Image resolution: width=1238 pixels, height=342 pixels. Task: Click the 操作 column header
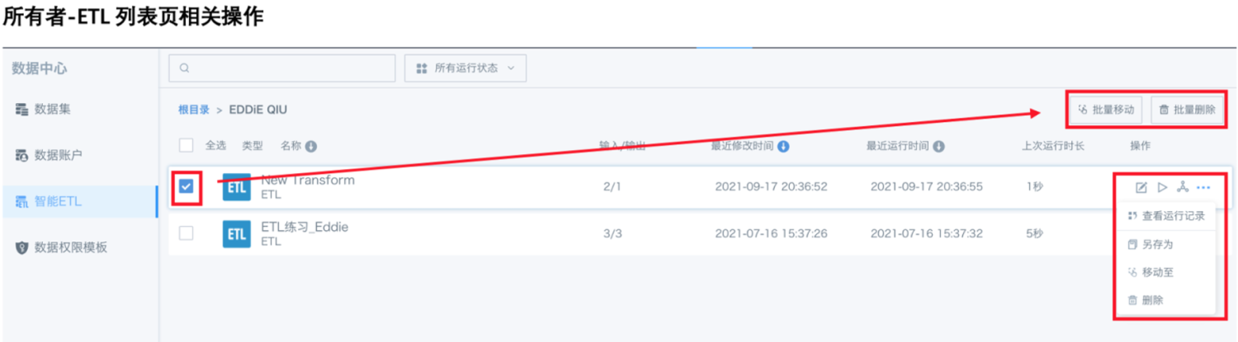1140,146
